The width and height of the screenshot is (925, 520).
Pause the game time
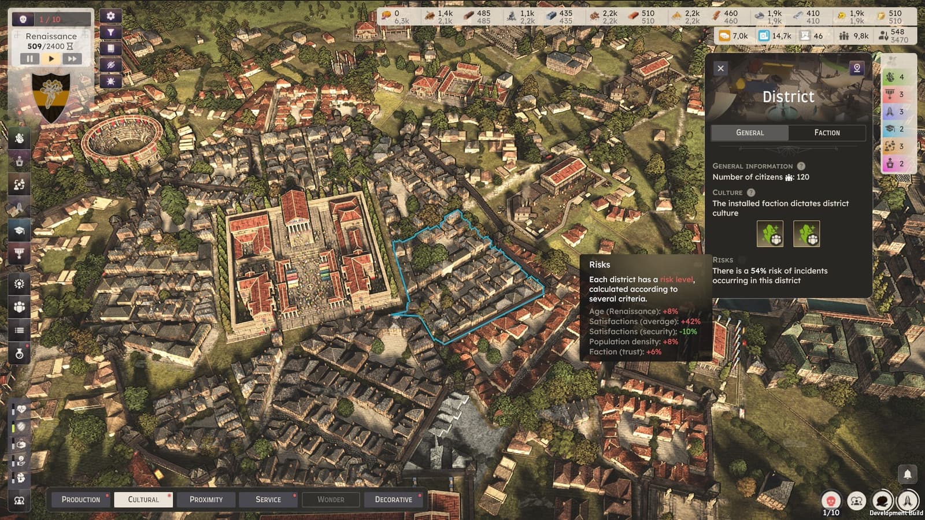click(29, 58)
